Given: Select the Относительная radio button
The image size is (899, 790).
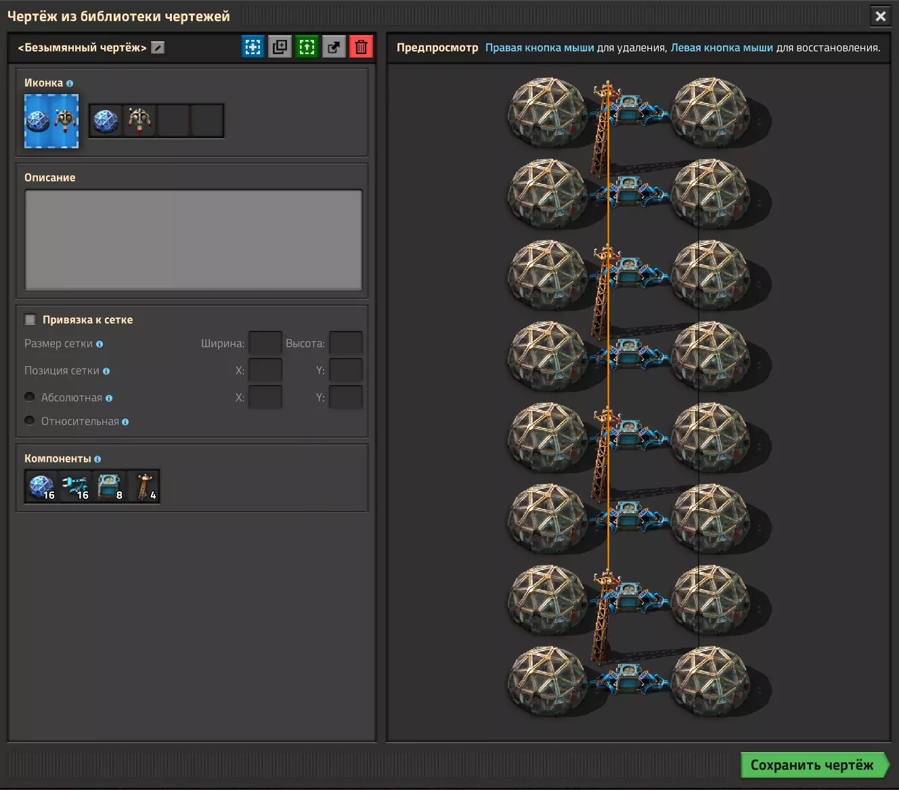Looking at the screenshot, I should click(x=30, y=420).
